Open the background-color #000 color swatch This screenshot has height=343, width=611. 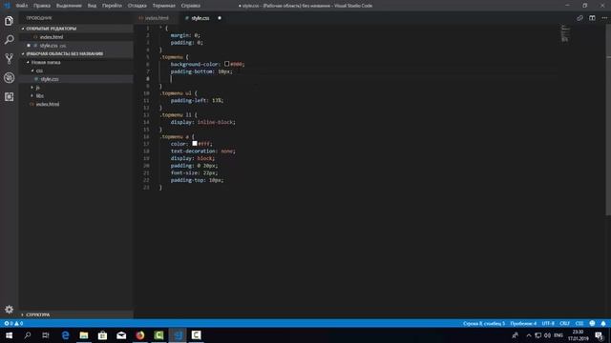(x=227, y=64)
